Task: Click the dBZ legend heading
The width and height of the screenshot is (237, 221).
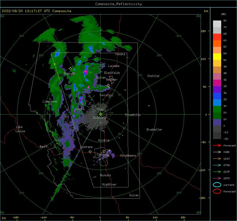Action: click(x=223, y=14)
